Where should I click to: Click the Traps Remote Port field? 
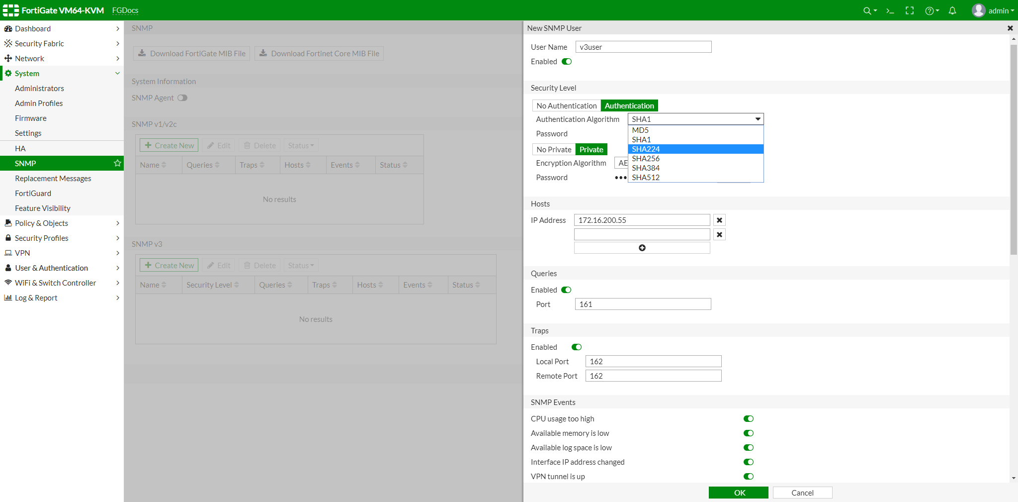tap(653, 376)
